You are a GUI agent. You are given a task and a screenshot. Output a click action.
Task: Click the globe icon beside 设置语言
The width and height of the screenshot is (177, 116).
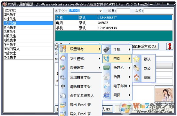tap(63, 68)
